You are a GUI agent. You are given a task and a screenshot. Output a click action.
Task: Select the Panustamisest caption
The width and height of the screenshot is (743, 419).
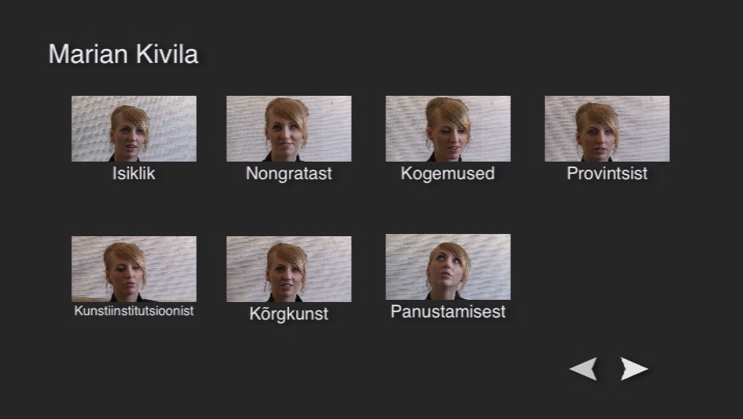(448, 312)
